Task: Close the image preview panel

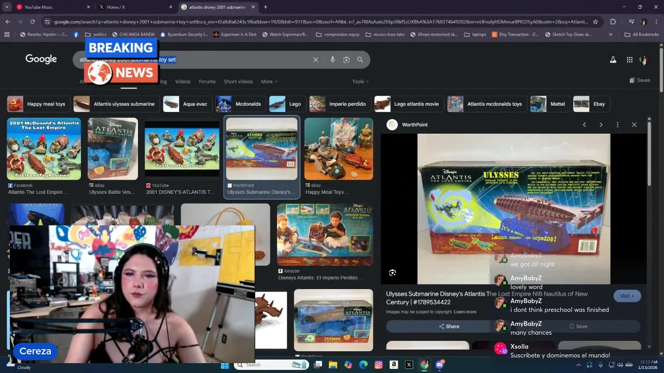Action: 634,125
